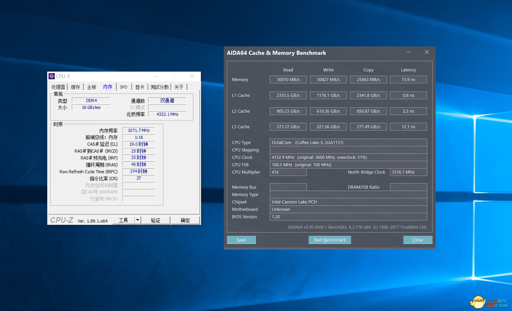Screen dimensions: 512x311
Task: Click the empty Memory Type field in AIDA64
Action: 348,195
